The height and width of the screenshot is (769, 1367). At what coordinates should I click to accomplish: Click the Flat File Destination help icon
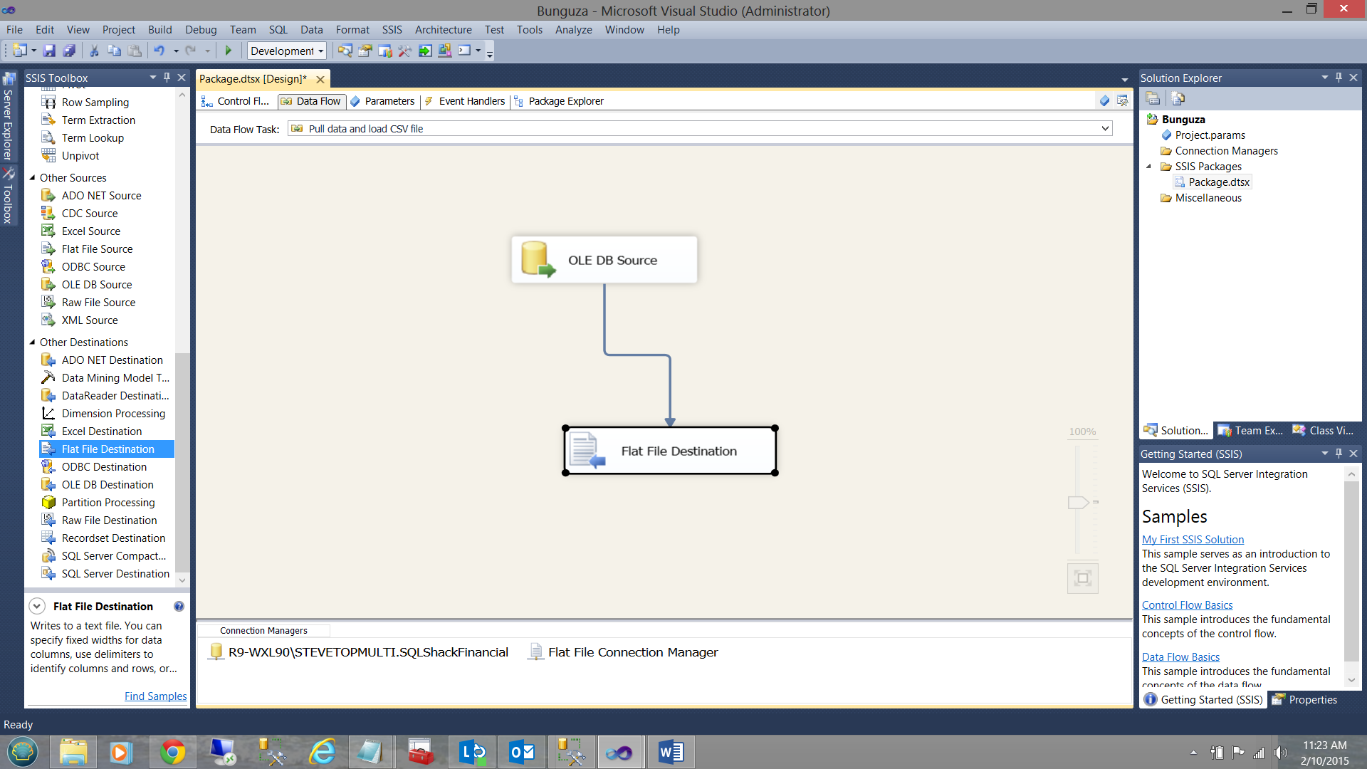pyautogui.click(x=179, y=607)
